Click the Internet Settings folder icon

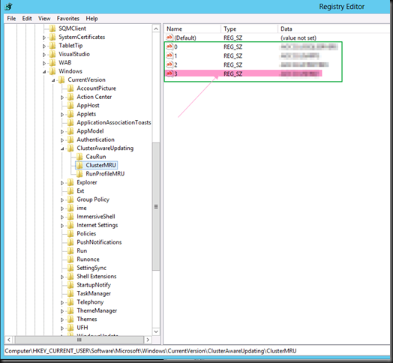click(70, 225)
